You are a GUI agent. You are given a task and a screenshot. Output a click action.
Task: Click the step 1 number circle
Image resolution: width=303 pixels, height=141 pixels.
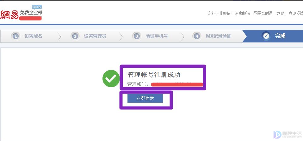(15, 36)
